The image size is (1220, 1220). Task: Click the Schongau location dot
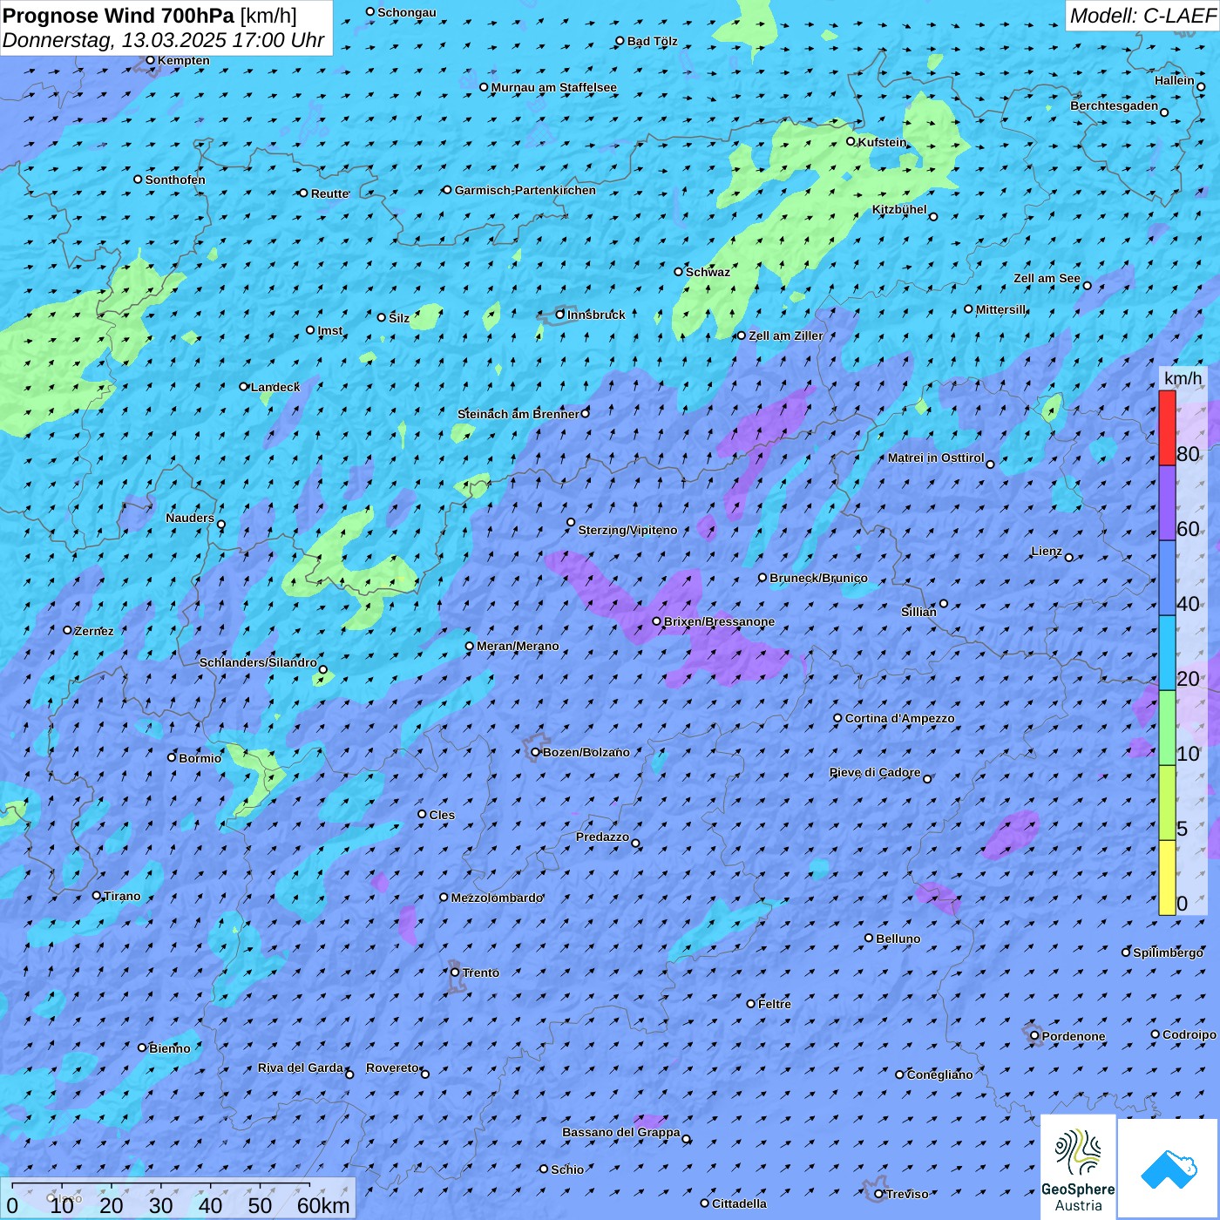click(370, 12)
